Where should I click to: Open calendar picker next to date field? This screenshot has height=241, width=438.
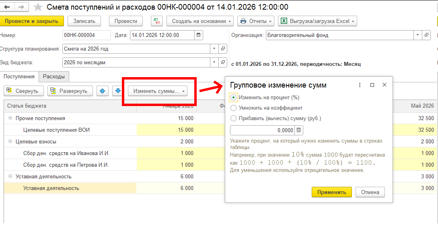click(x=199, y=35)
